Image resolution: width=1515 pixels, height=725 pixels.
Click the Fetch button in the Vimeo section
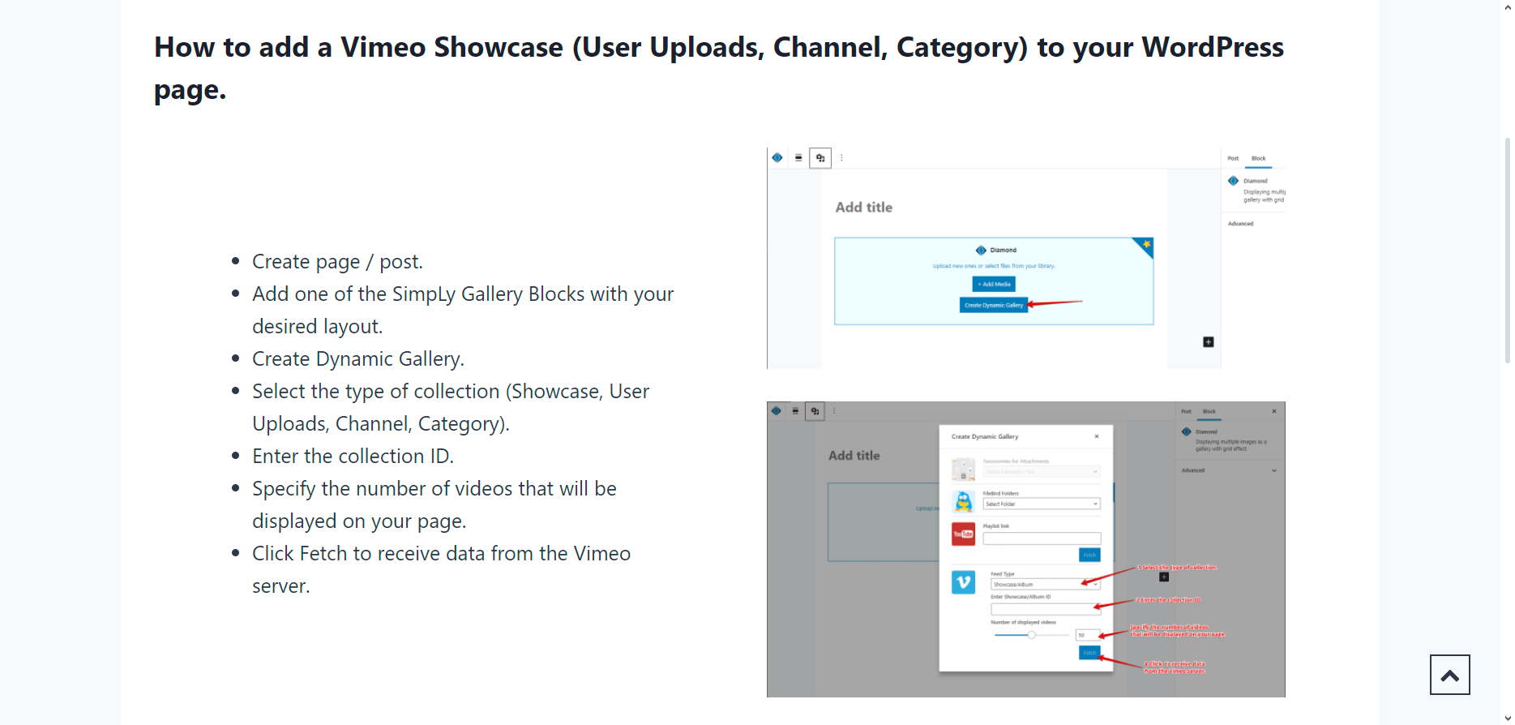pos(1089,653)
